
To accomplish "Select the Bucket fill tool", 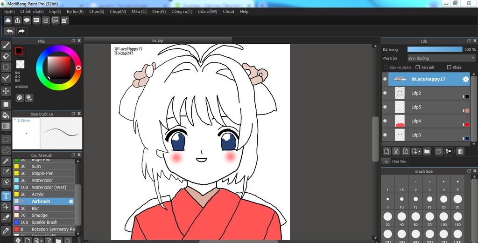I will 6,115.
